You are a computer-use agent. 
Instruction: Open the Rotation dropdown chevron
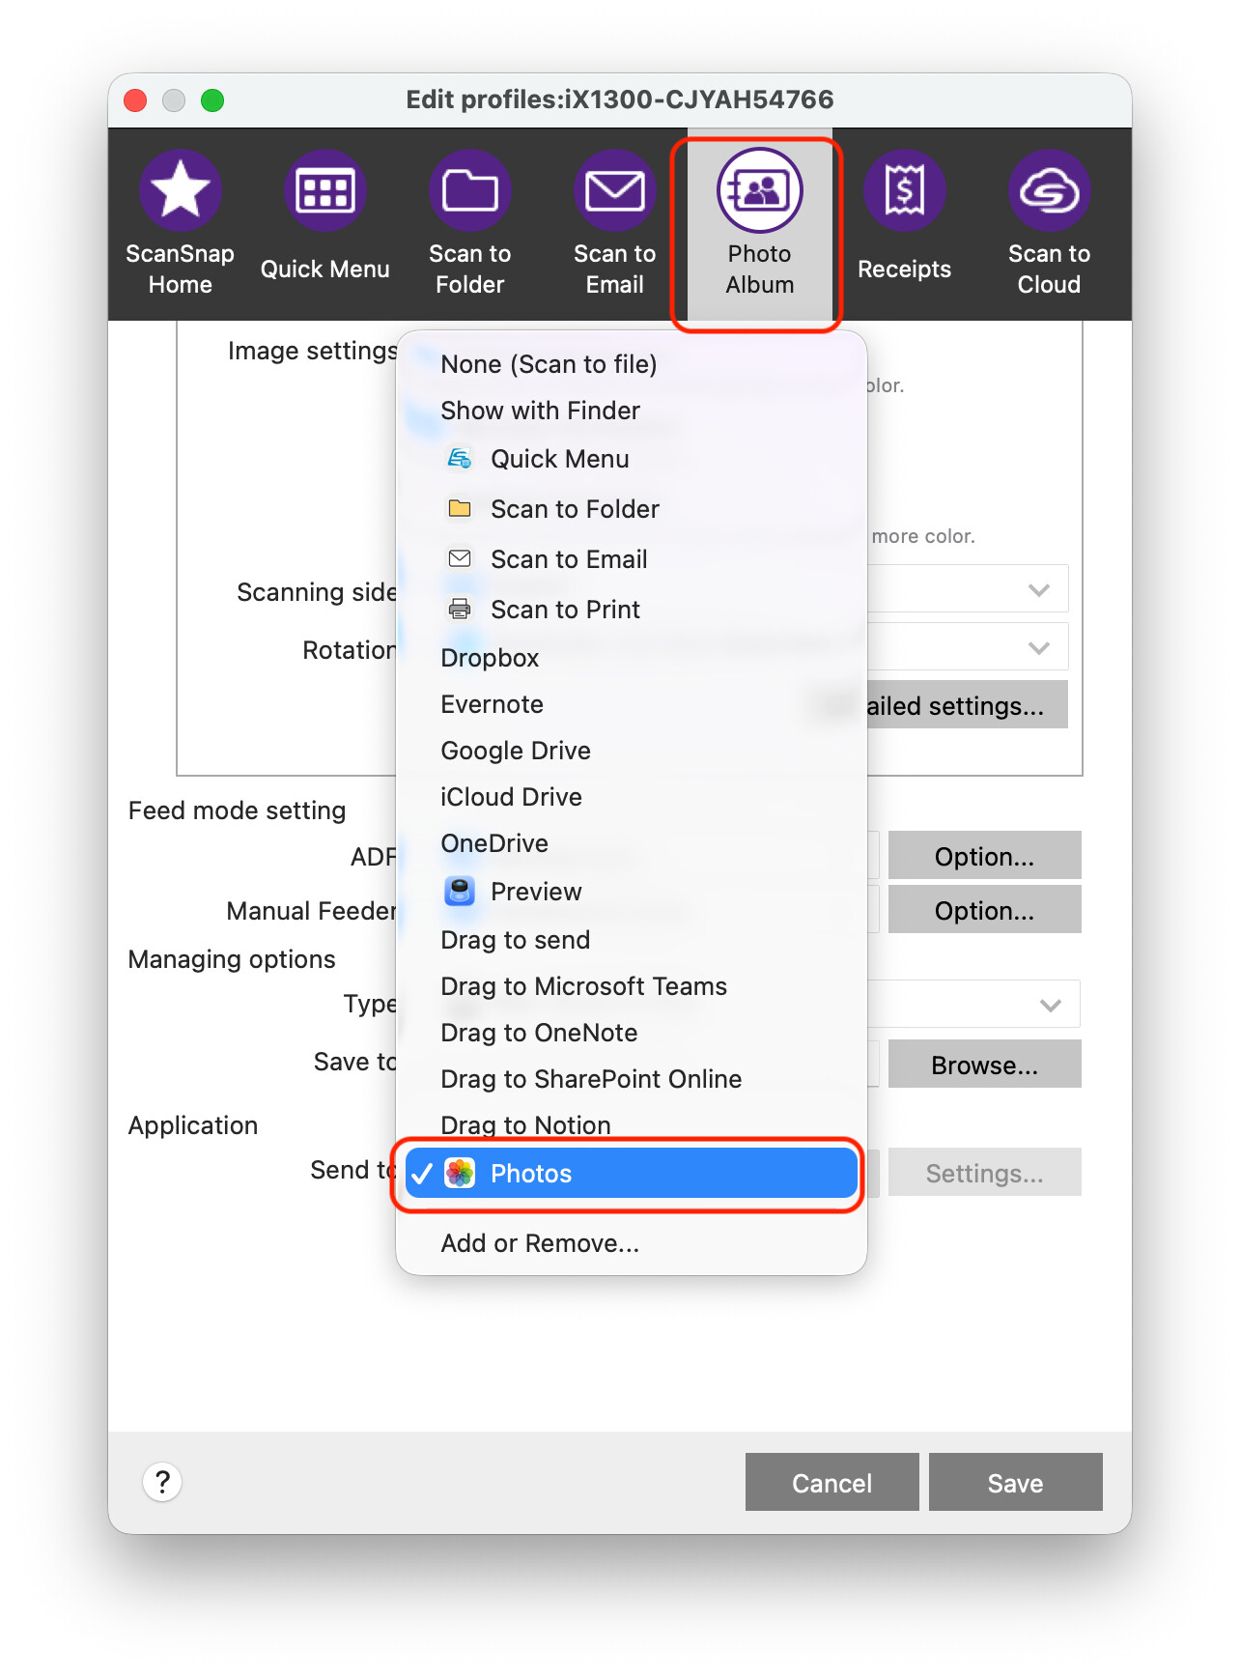click(1039, 647)
